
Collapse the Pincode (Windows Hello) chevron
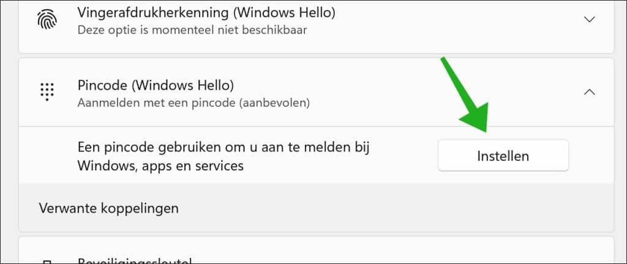click(x=589, y=92)
